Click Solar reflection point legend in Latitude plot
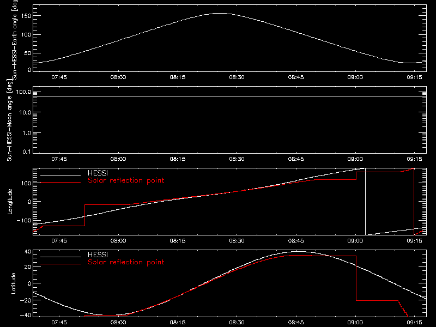This screenshot has height=327, width=436. click(126, 262)
